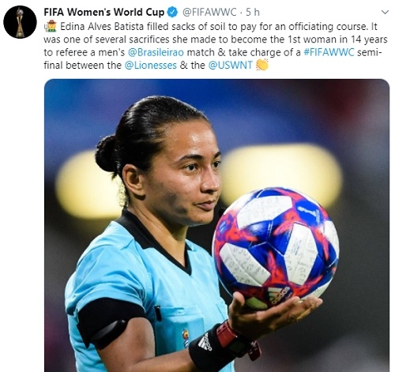Follow the @Brasileirao mention link
395x372 pixels.
pos(156,52)
